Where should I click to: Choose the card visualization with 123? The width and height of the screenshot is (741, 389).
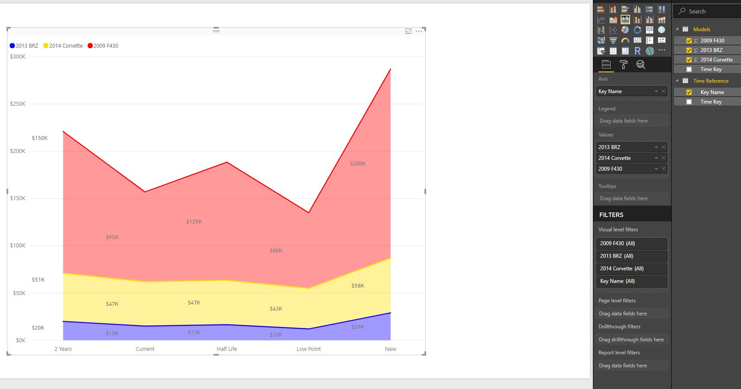point(637,40)
